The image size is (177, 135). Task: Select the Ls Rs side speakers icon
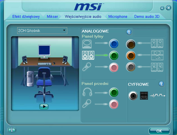pyautogui.click(x=157, y=67)
